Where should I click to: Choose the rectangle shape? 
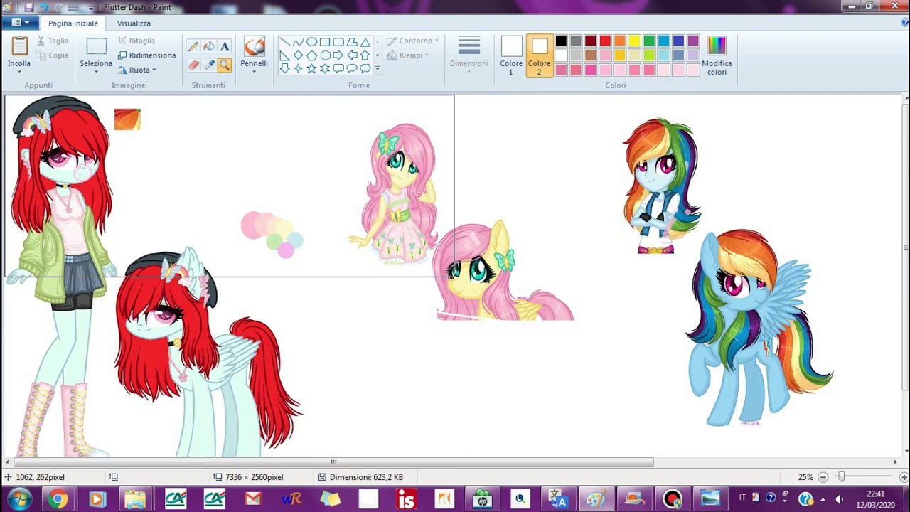pyautogui.click(x=325, y=42)
